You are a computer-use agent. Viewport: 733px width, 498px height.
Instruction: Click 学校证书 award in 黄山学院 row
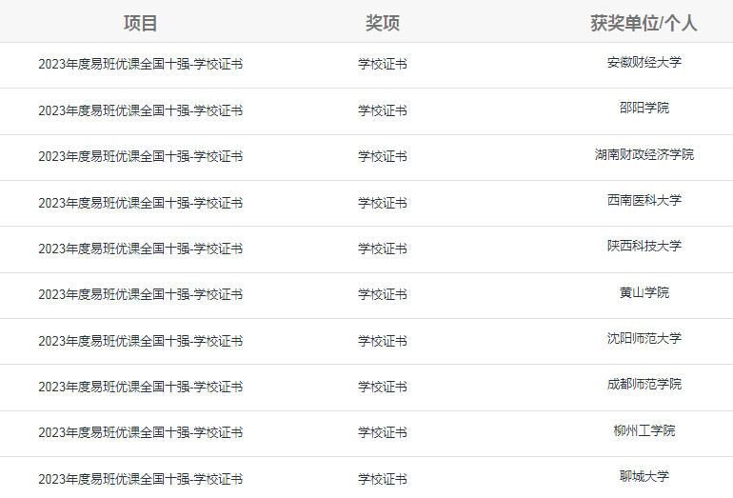point(383,294)
